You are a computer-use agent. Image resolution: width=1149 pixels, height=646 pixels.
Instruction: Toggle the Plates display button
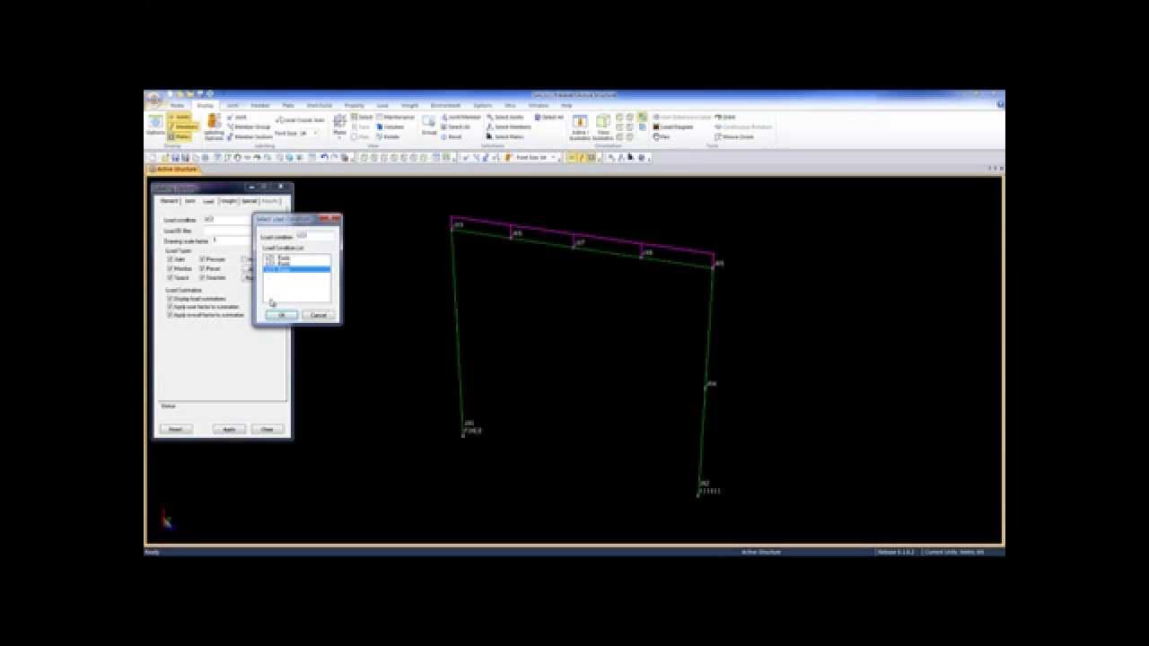pyautogui.click(x=180, y=136)
